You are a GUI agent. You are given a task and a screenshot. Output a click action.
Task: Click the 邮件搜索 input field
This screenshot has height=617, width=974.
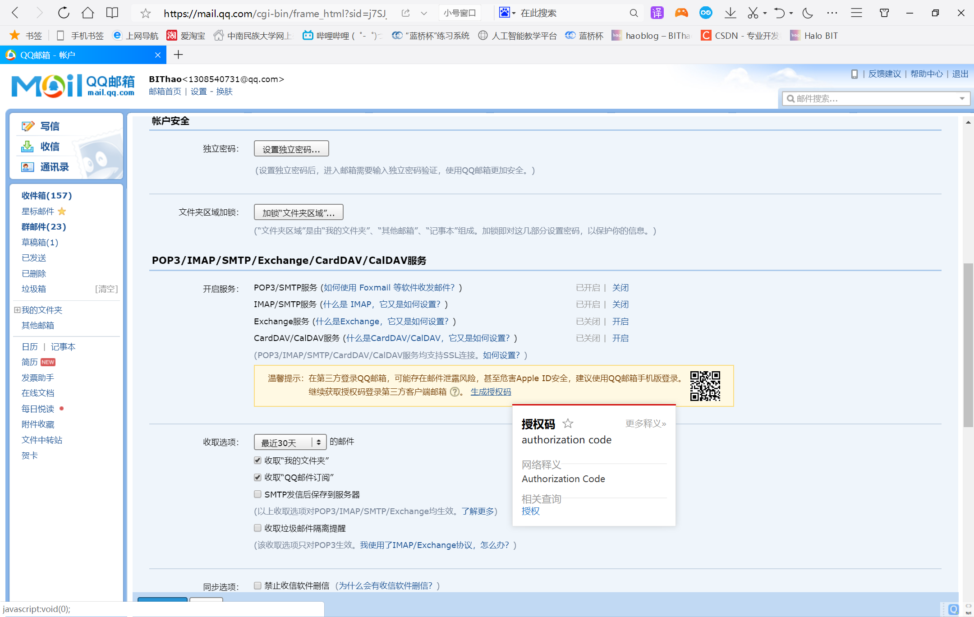click(876, 98)
